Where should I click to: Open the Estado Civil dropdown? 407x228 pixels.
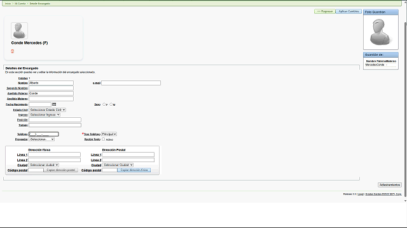coord(47,110)
